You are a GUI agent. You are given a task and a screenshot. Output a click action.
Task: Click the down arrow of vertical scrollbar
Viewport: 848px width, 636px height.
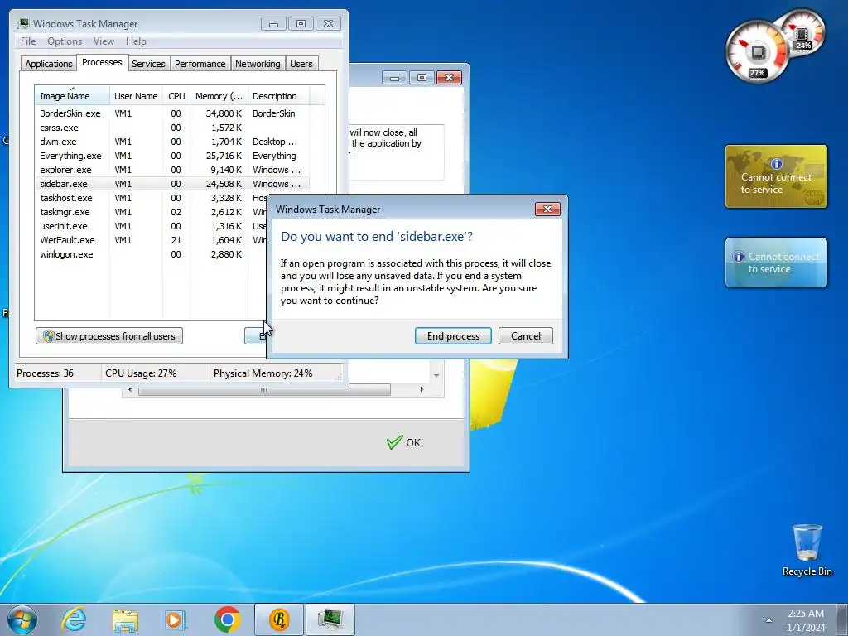(436, 375)
